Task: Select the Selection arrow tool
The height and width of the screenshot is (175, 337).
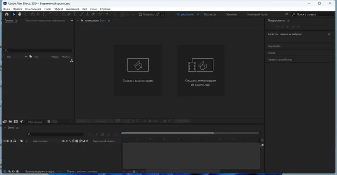Action: click(14, 14)
